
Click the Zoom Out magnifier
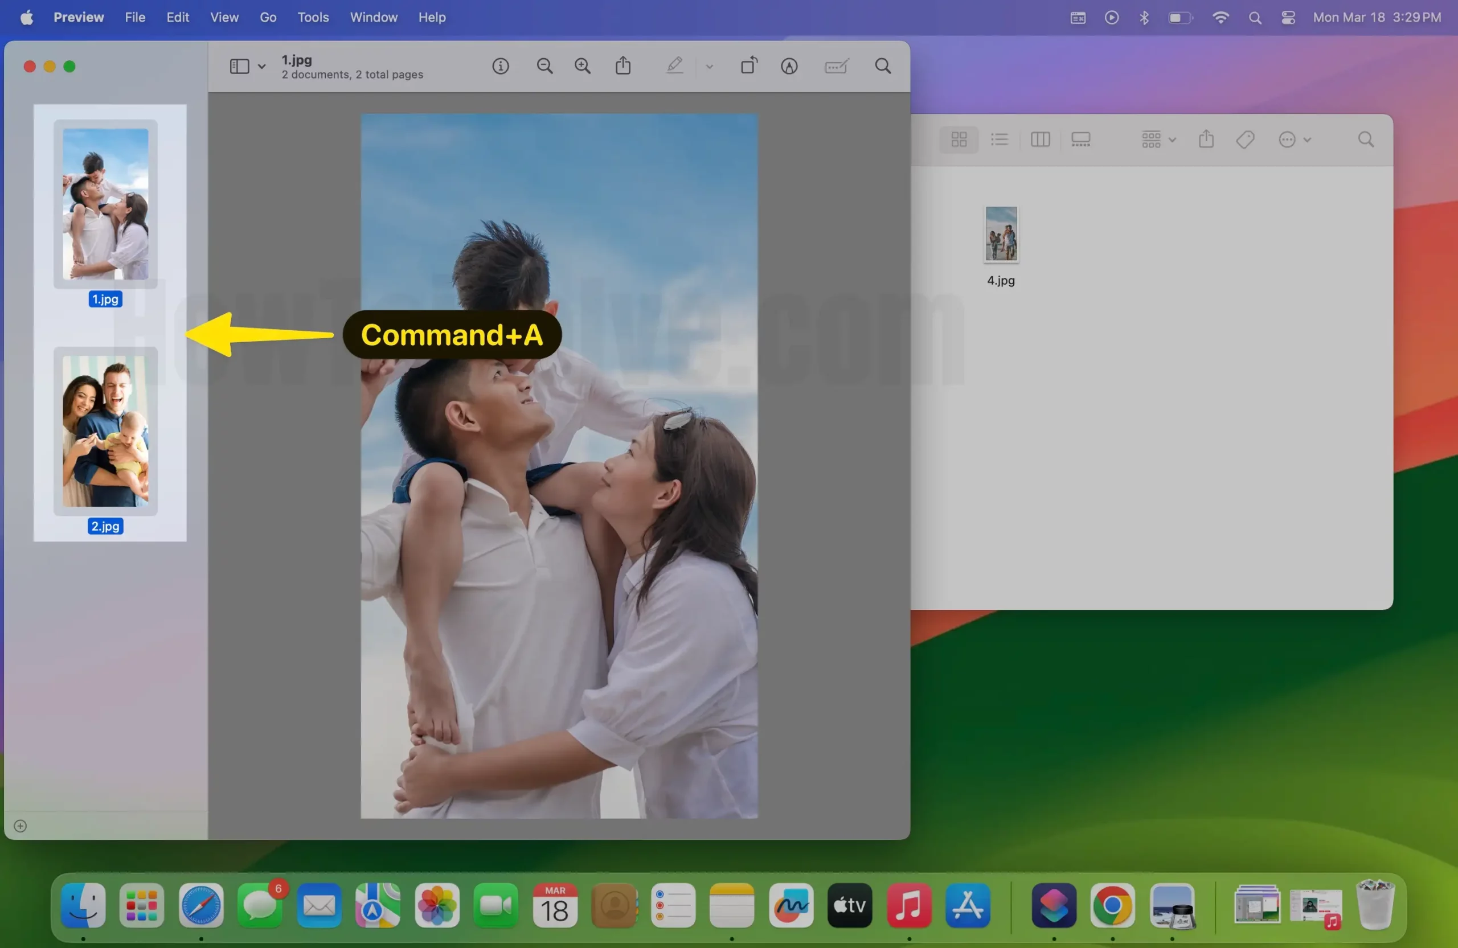point(544,66)
